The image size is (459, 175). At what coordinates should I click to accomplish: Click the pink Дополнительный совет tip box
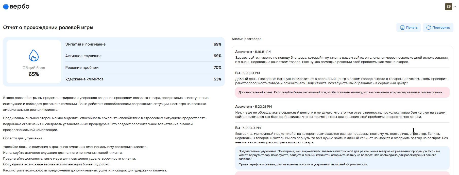pyautogui.click(x=342, y=92)
